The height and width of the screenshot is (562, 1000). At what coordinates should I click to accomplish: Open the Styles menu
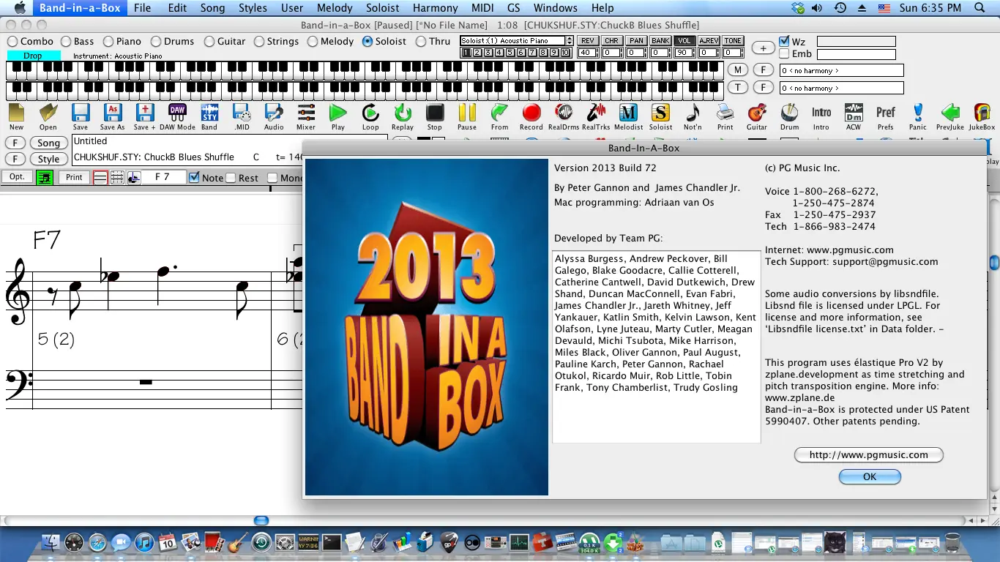[x=253, y=8]
